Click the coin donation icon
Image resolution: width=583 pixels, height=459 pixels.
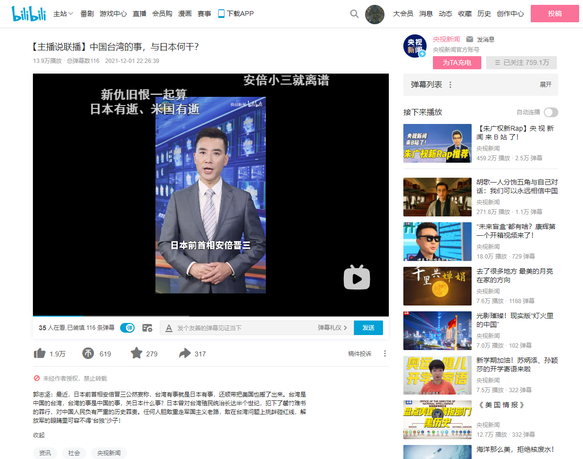click(88, 353)
